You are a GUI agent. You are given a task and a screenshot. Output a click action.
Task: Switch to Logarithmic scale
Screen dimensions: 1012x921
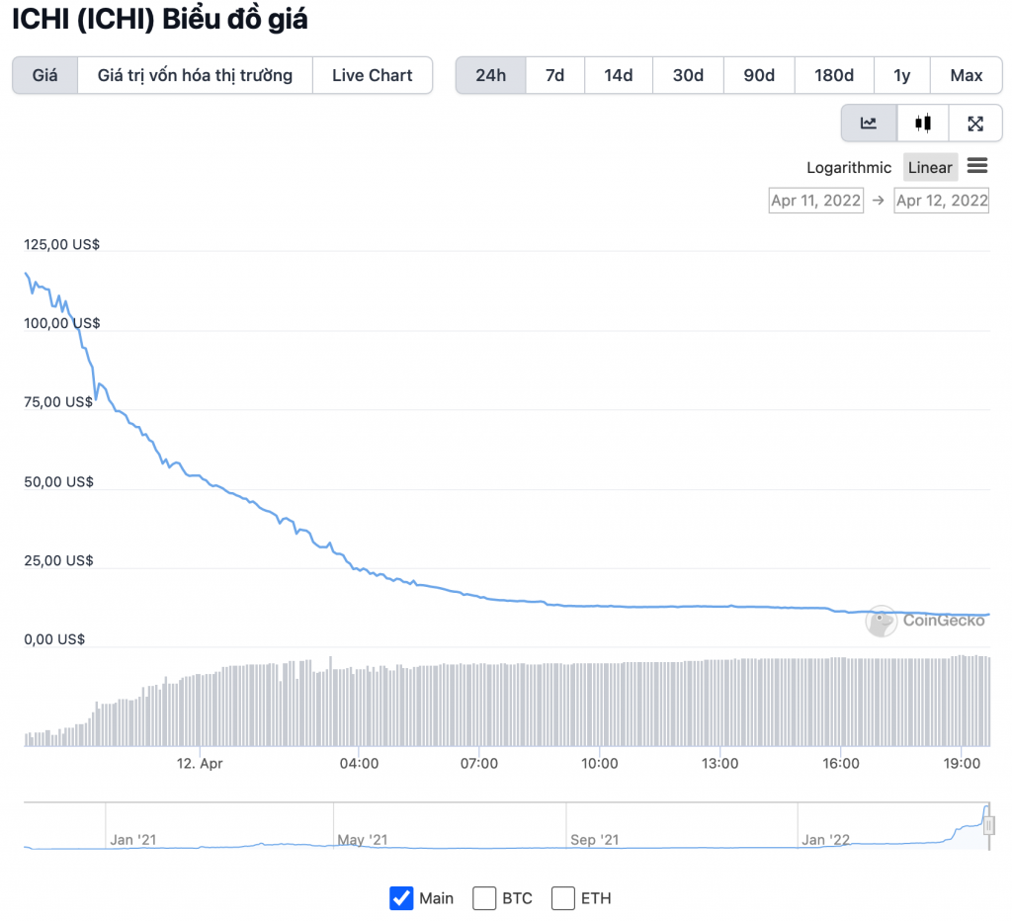pos(849,168)
